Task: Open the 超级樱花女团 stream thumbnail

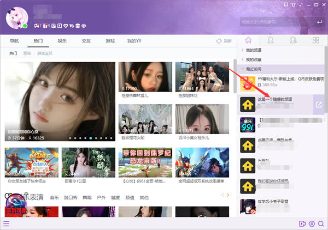Action: click(145, 119)
